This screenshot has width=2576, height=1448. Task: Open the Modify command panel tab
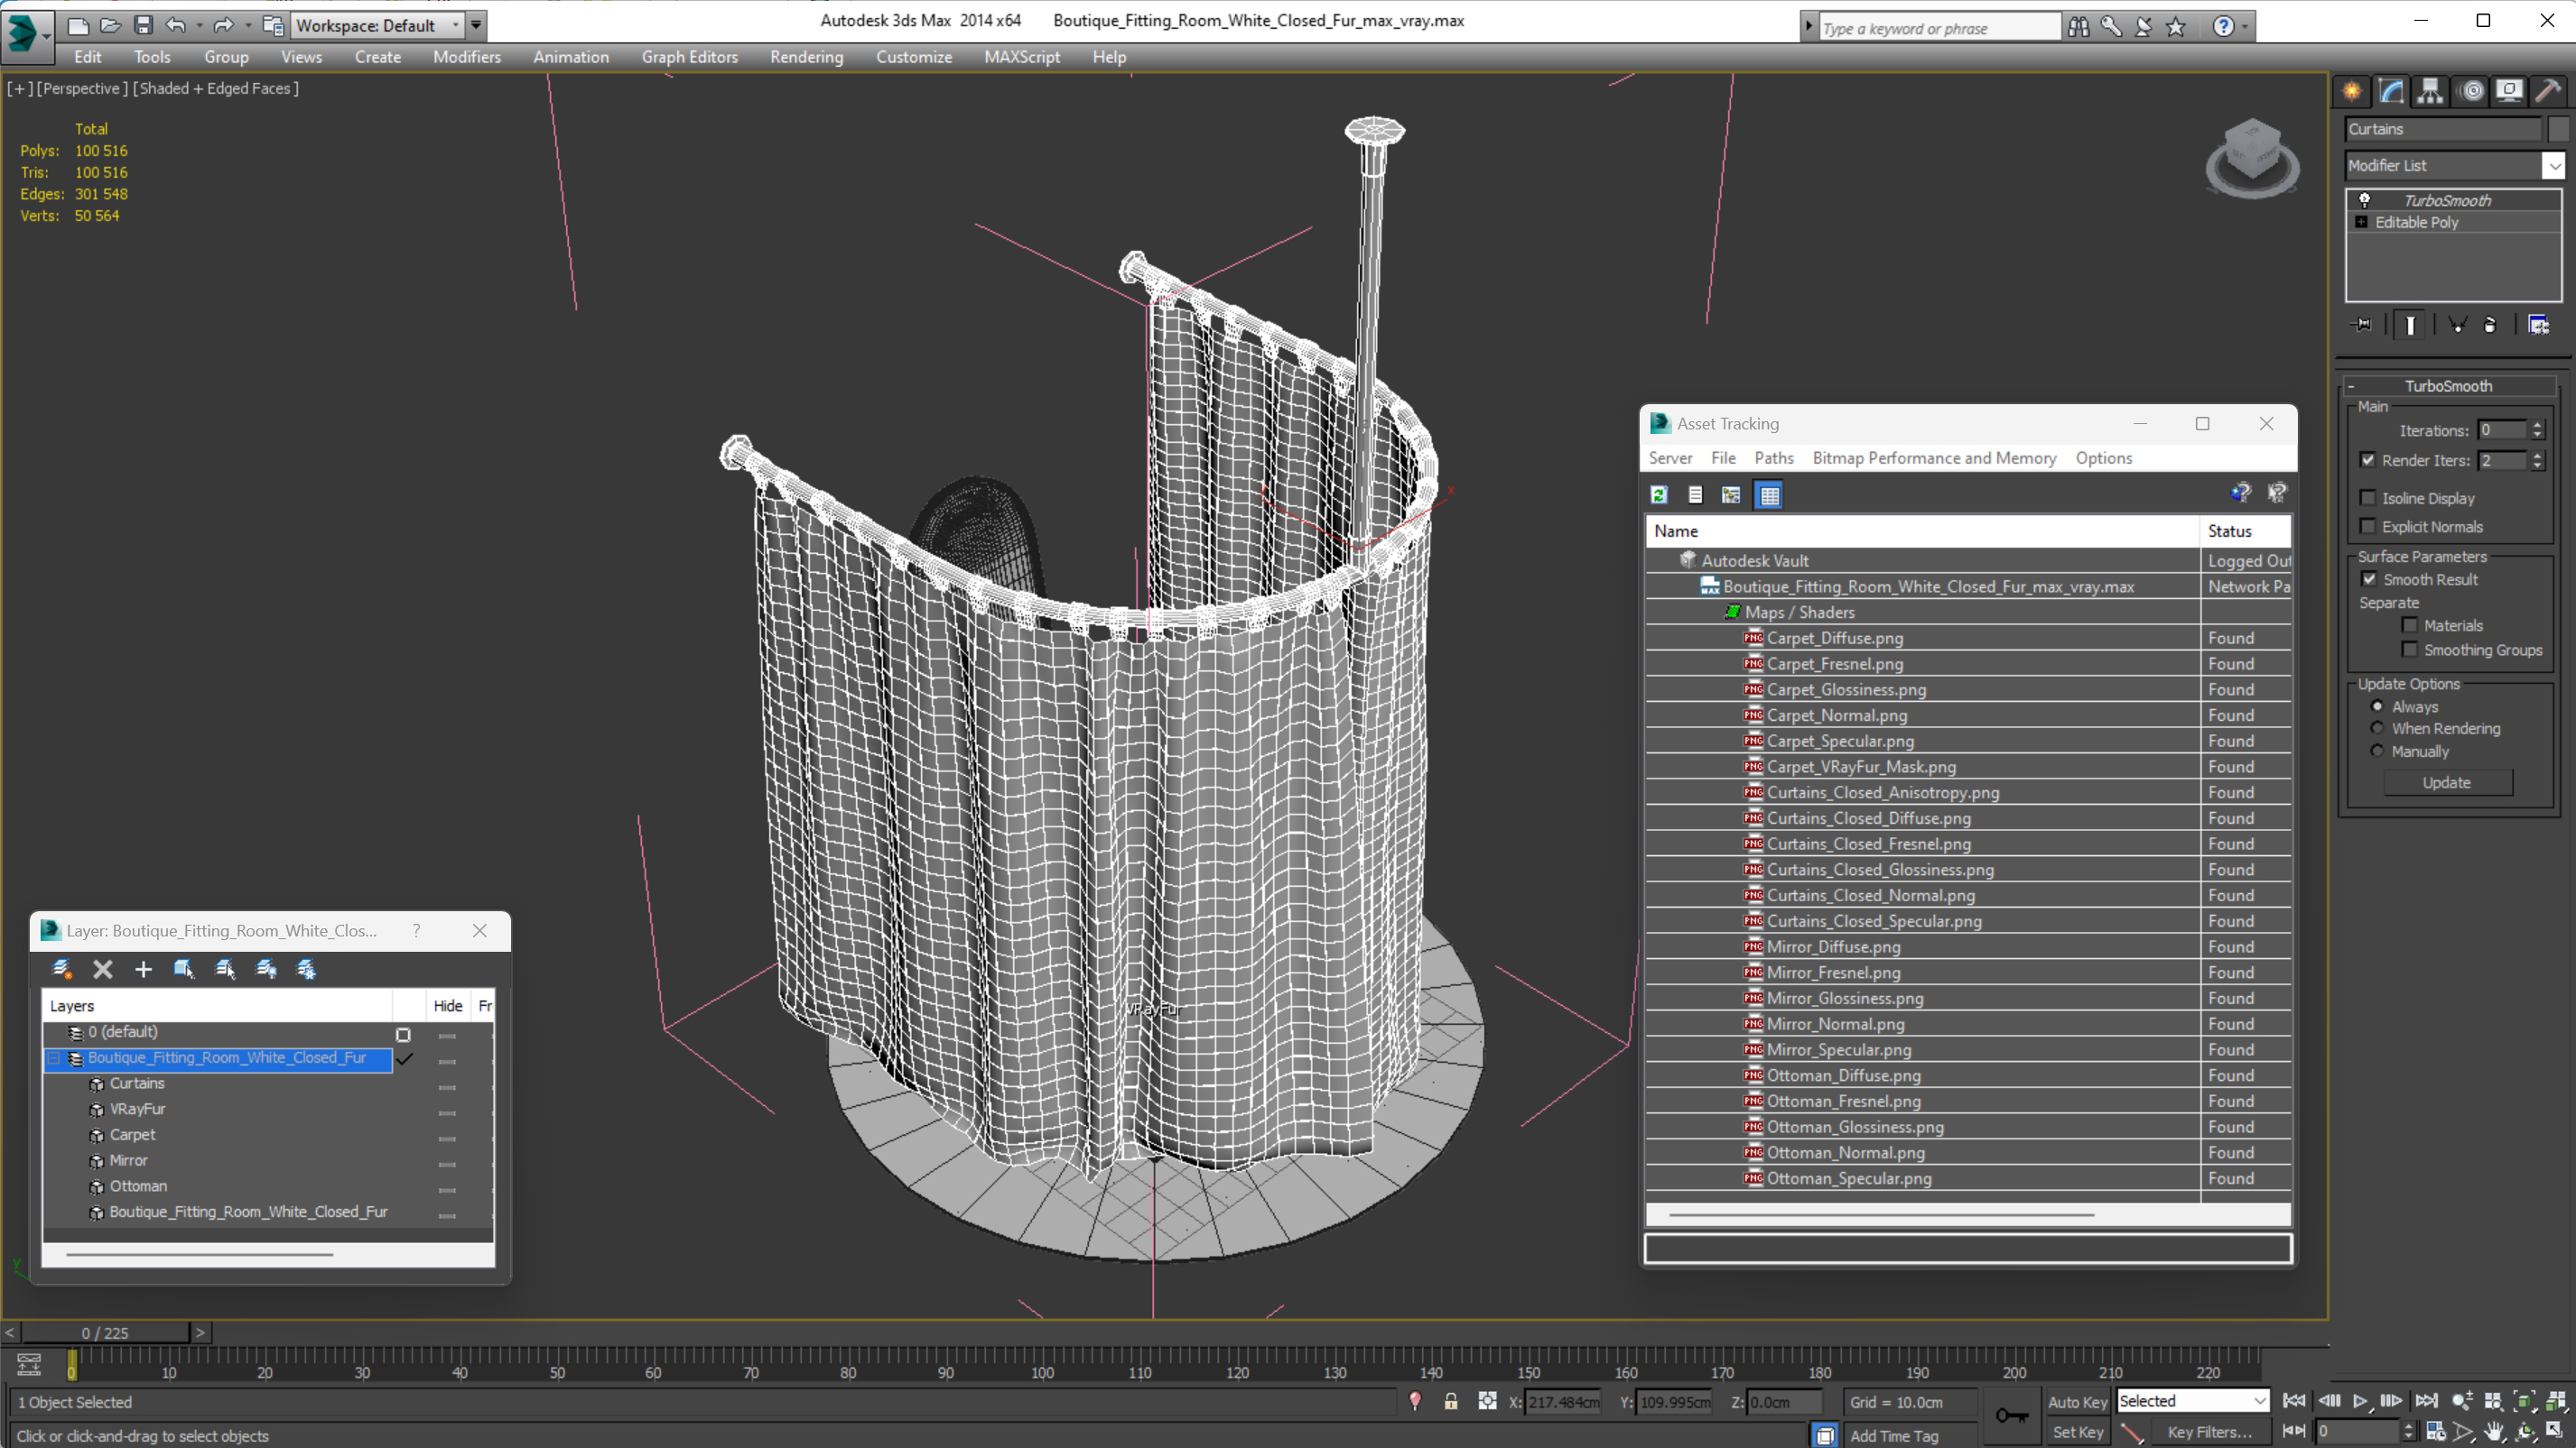click(x=2391, y=91)
